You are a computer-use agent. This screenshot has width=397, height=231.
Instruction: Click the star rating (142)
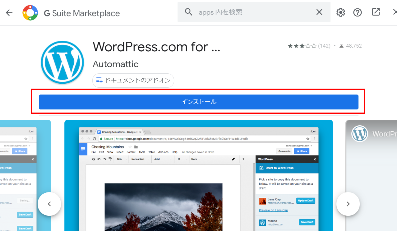pyautogui.click(x=309, y=46)
